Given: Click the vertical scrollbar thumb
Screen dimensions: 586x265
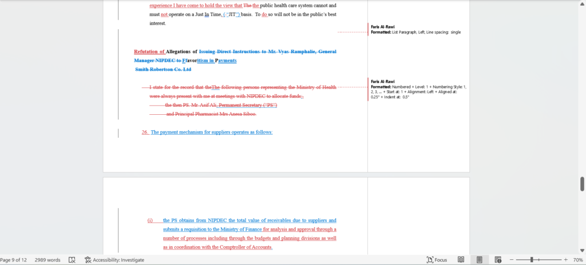Looking at the screenshot, I should click(x=582, y=184).
